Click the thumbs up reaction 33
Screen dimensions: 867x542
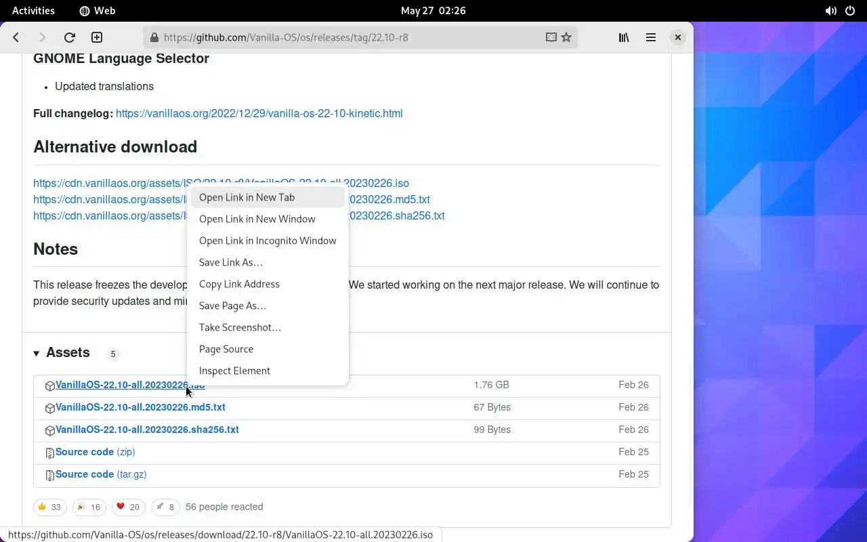50,507
